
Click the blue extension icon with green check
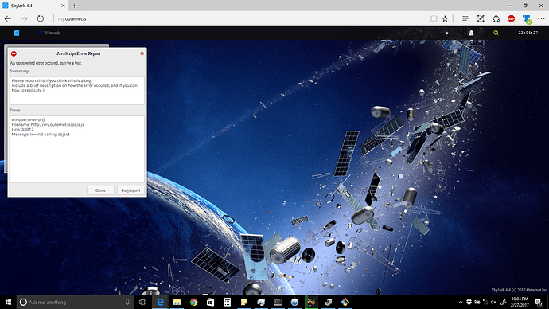coord(527,19)
